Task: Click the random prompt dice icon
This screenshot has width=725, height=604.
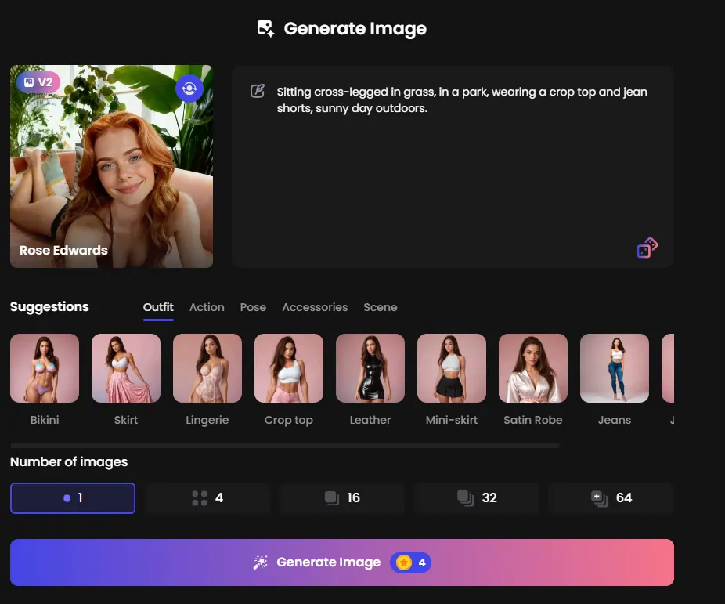Action: coord(646,247)
